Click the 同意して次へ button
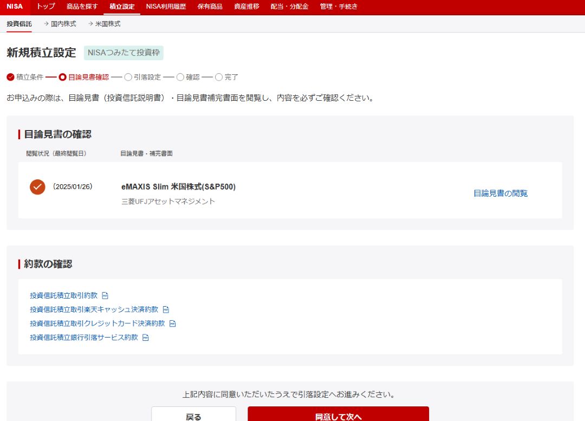This screenshot has height=421, width=585. coord(337,414)
